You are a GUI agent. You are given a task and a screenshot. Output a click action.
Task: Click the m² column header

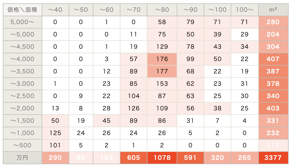[x=273, y=10]
